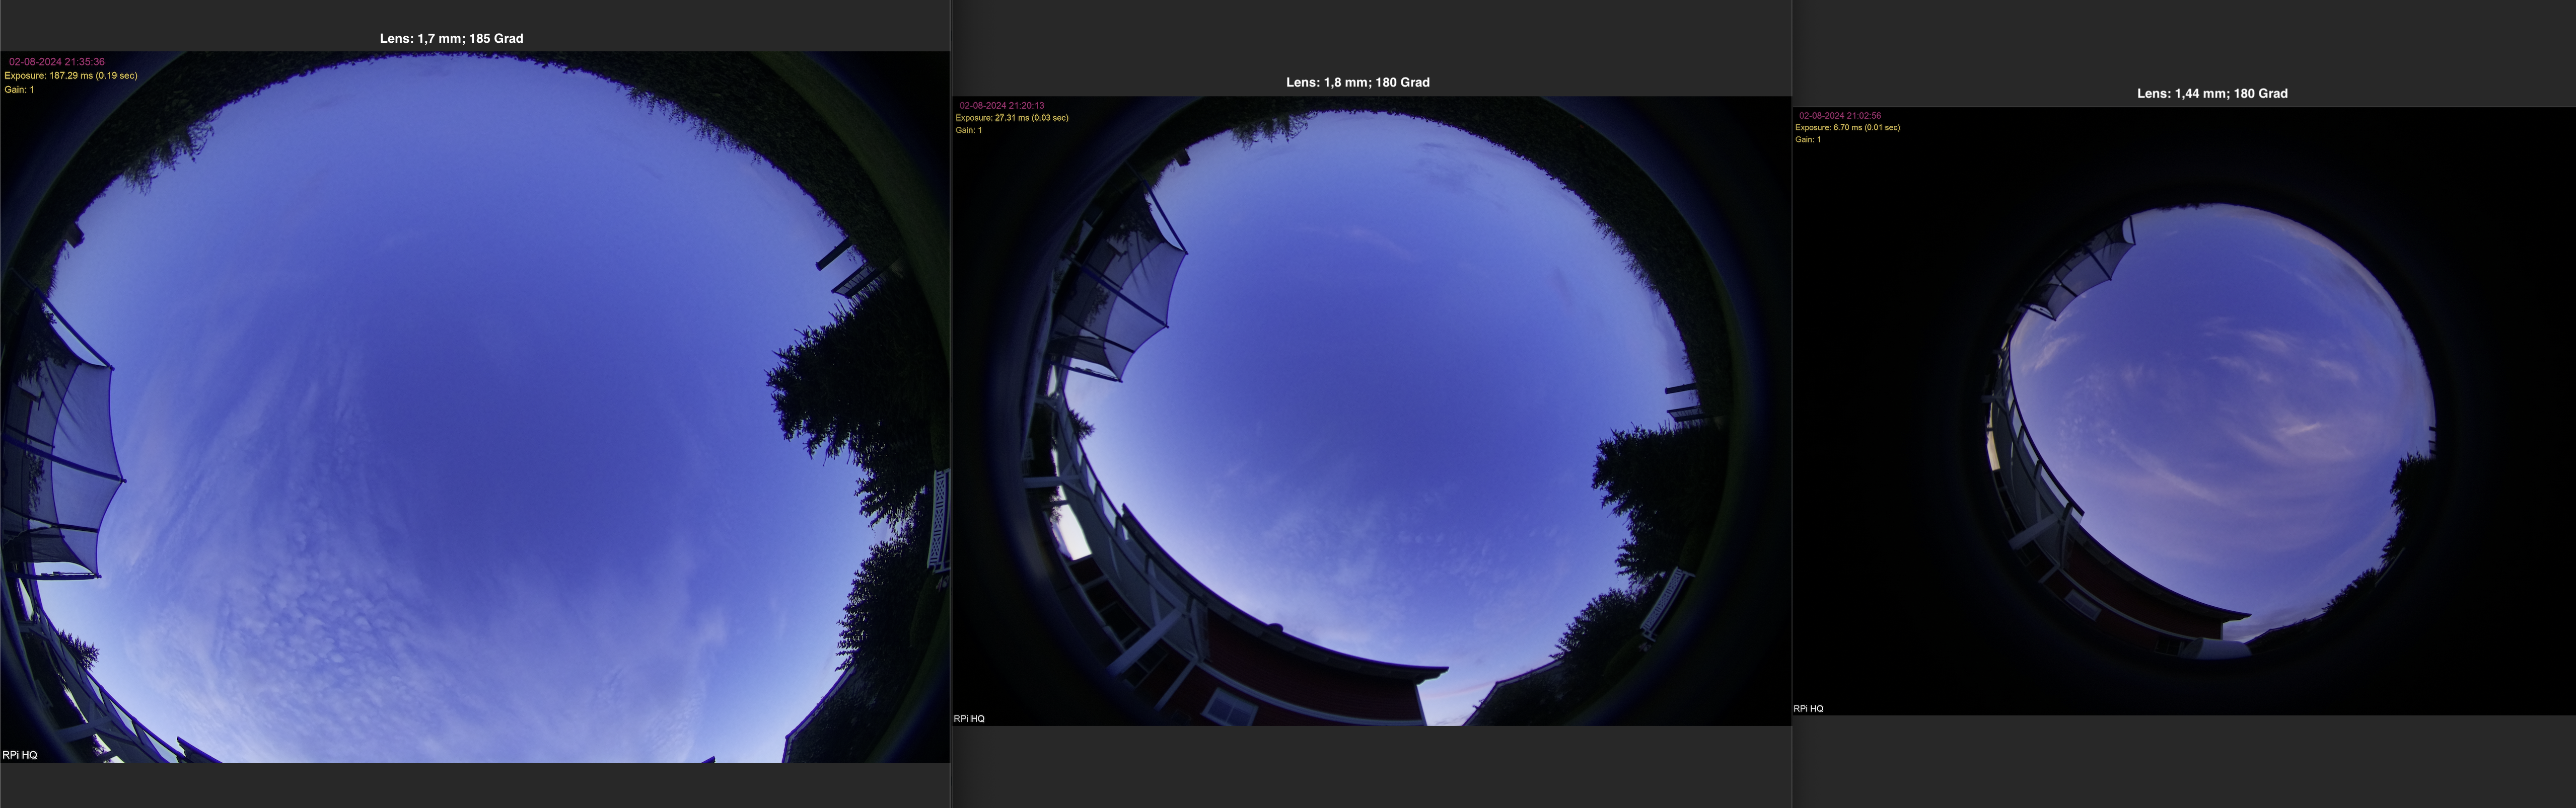Click 'RPi HQ' label in the 1,8 mm image
2576x808 pixels.
click(x=969, y=719)
